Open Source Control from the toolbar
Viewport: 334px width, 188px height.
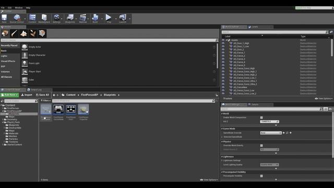(17, 18)
